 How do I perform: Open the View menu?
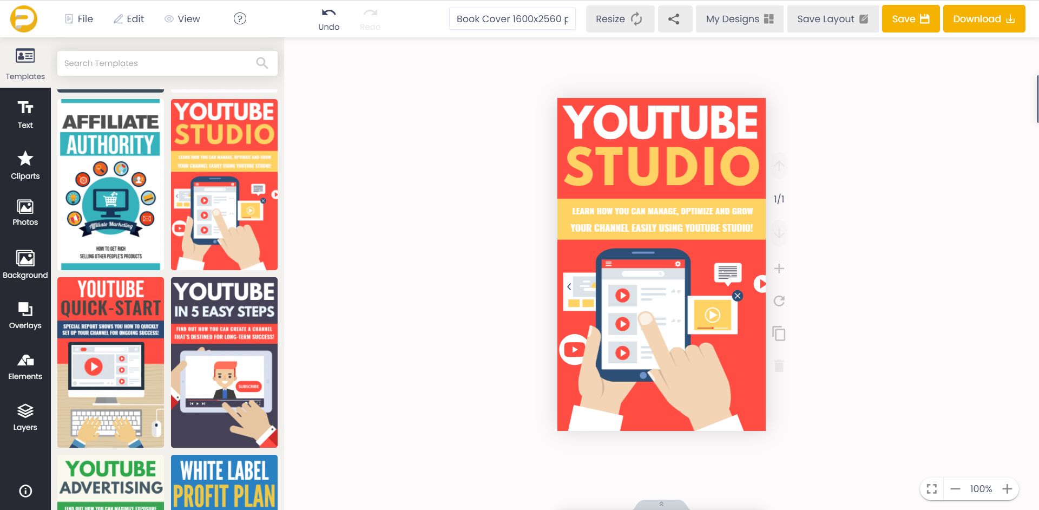[x=183, y=18]
